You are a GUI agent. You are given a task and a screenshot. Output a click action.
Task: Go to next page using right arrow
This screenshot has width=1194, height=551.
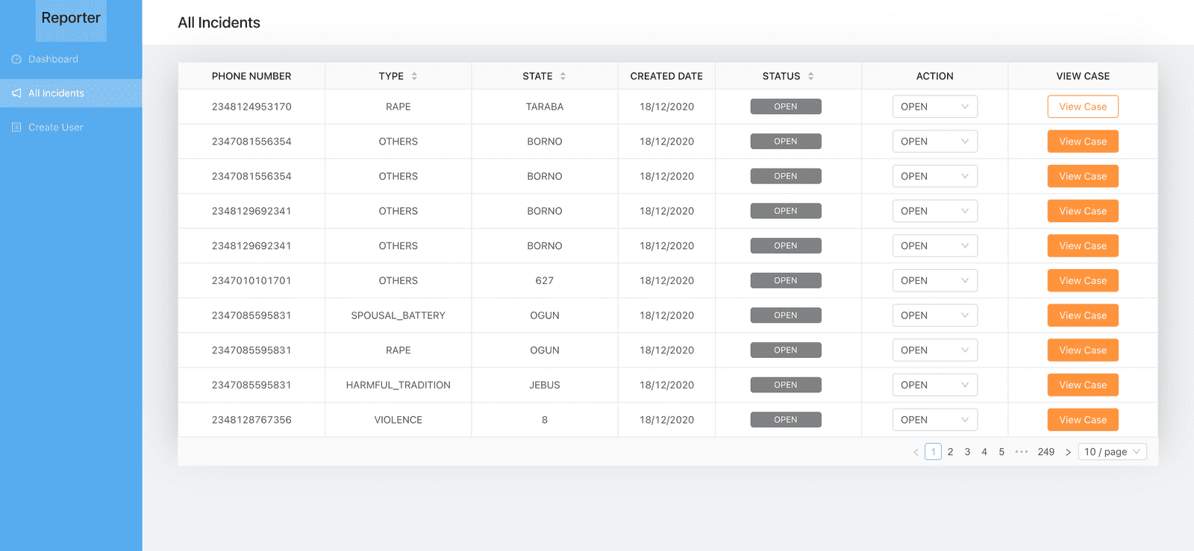(1068, 452)
